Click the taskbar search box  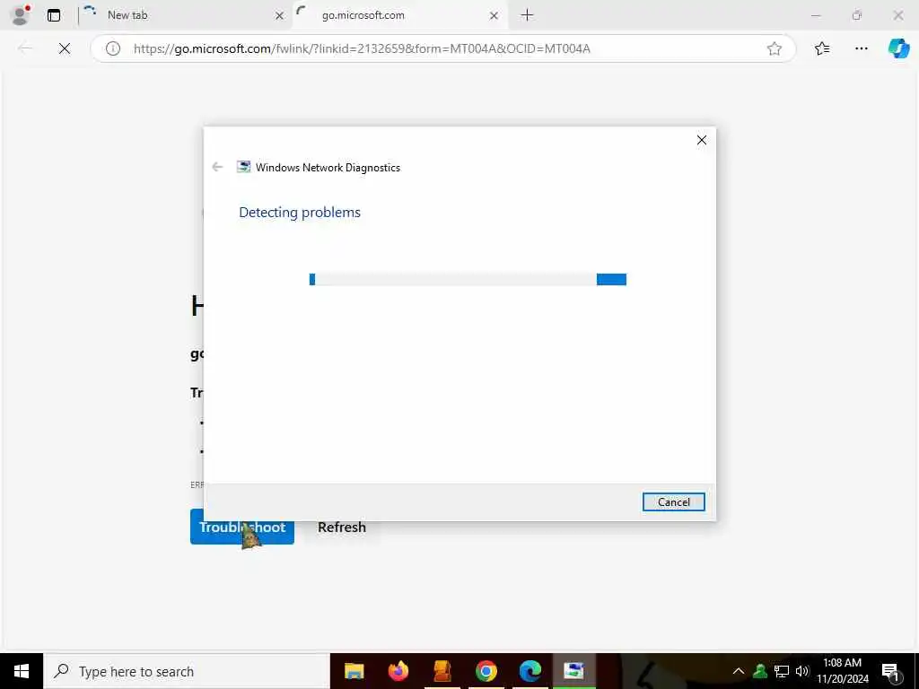(187, 671)
